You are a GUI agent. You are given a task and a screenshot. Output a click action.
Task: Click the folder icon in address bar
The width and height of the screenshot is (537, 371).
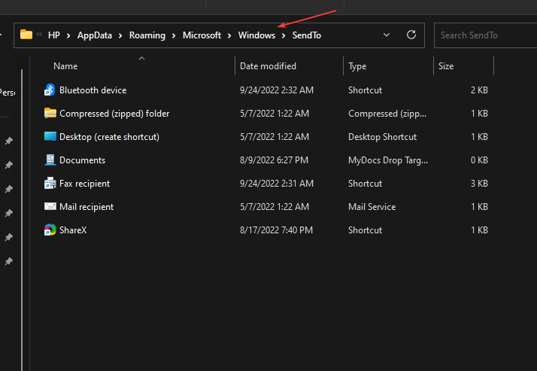tap(26, 35)
